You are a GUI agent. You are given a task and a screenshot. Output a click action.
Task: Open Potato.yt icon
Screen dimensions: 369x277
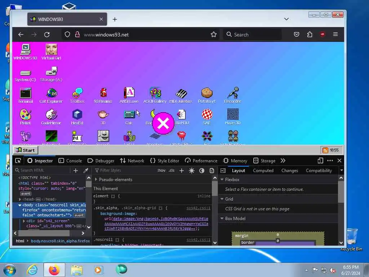(x=207, y=95)
